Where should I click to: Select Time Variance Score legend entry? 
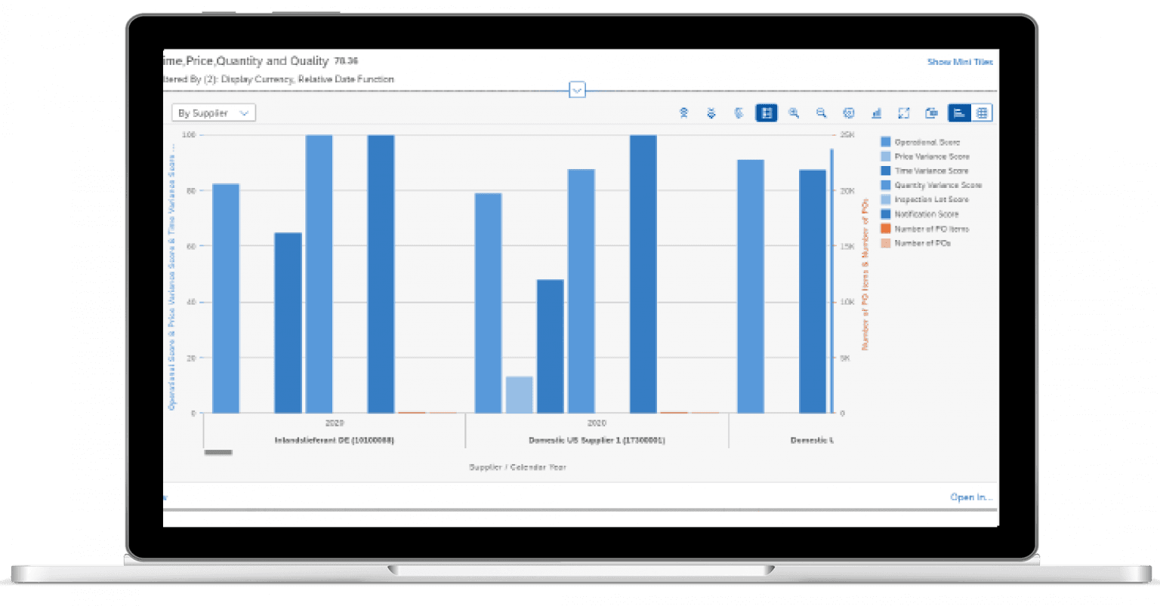coord(931,171)
